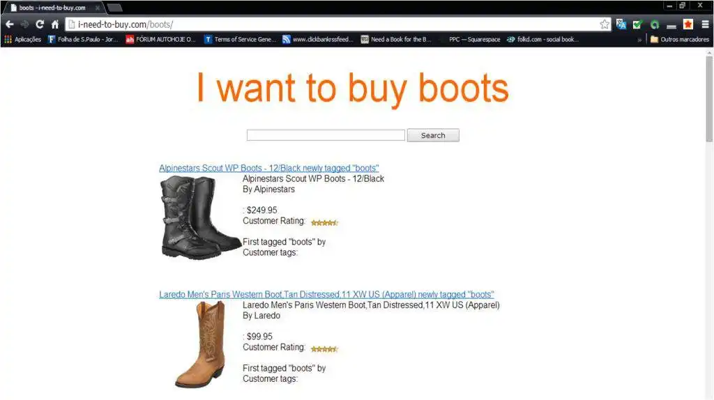Bookmark this page with the star icon
This screenshot has height=400, width=714.
(605, 24)
